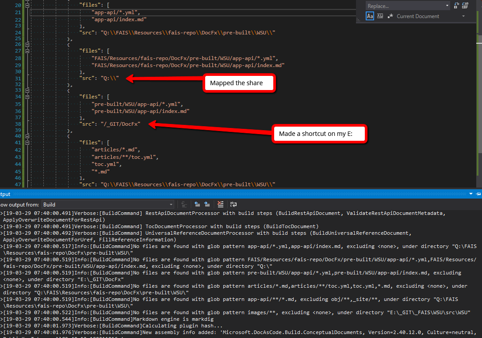Image resolution: width=482 pixels, height=338 pixels.
Task: Toggle Match case in Find panel
Action: [x=370, y=16]
